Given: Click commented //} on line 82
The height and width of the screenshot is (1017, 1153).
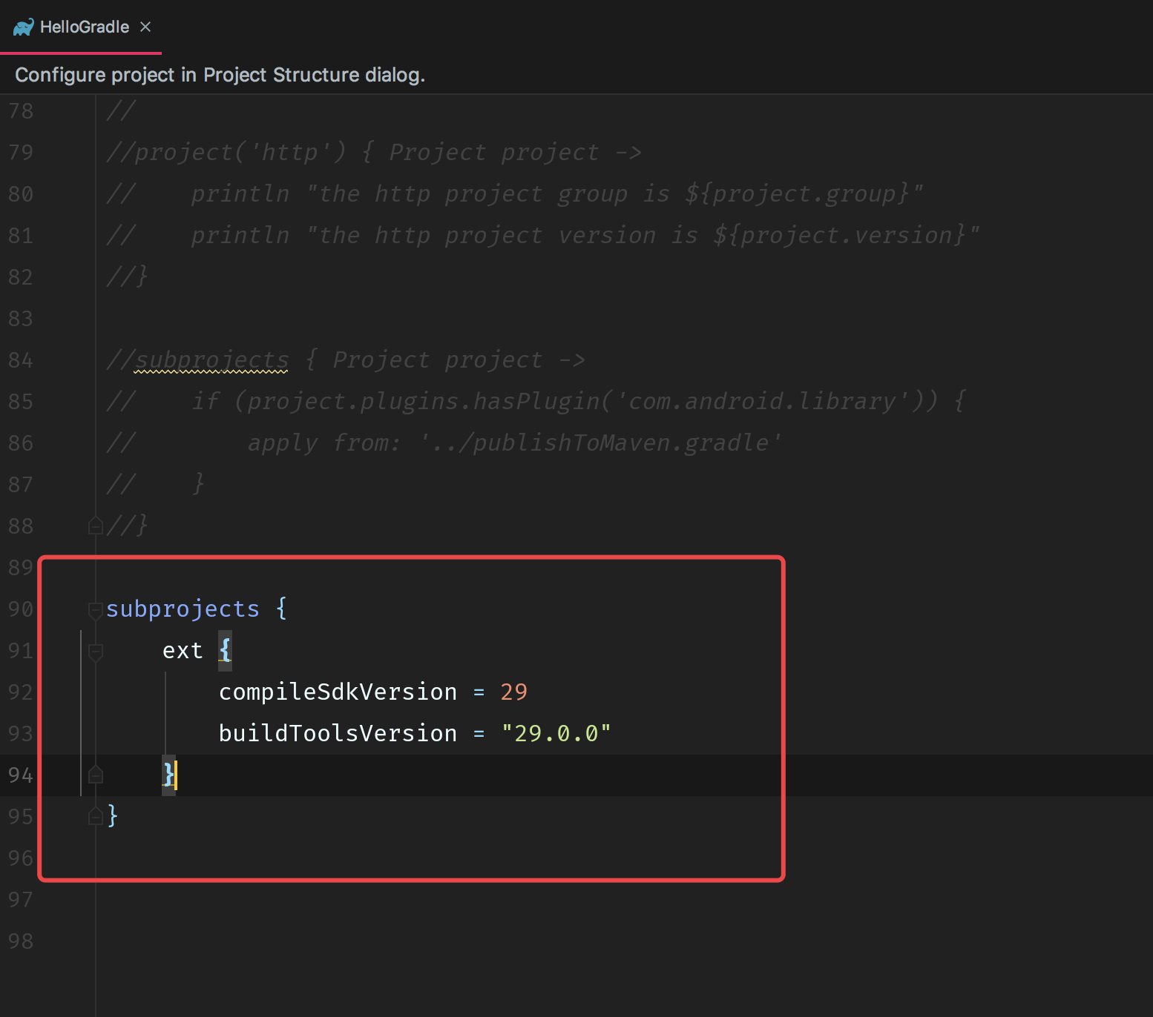Looking at the screenshot, I should 127,276.
